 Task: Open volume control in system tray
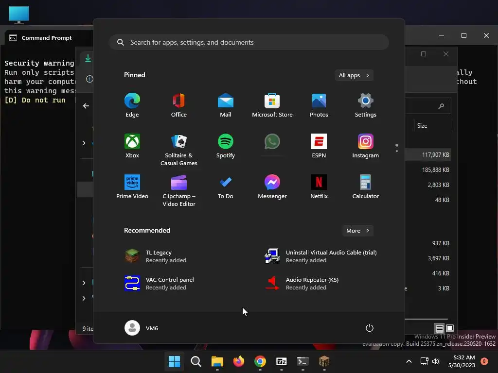436,361
